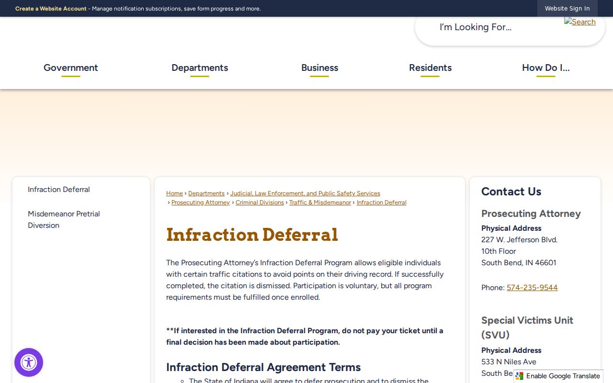
Task: Click Create a Website Account link
Action: click(x=51, y=9)
